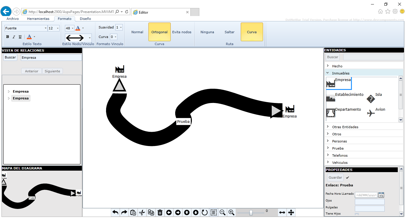
Task: Tick the Tiene Hijos checkbox
Action: coord(357,215)
